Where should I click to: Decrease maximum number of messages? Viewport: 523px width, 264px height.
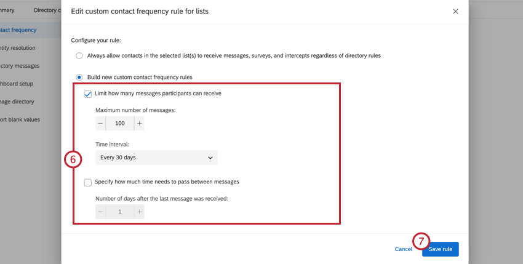point(101,123)
